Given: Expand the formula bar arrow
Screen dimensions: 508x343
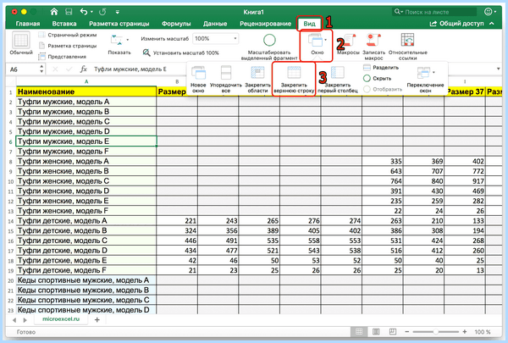Looking at the screenshot, I should pos(499,69).
